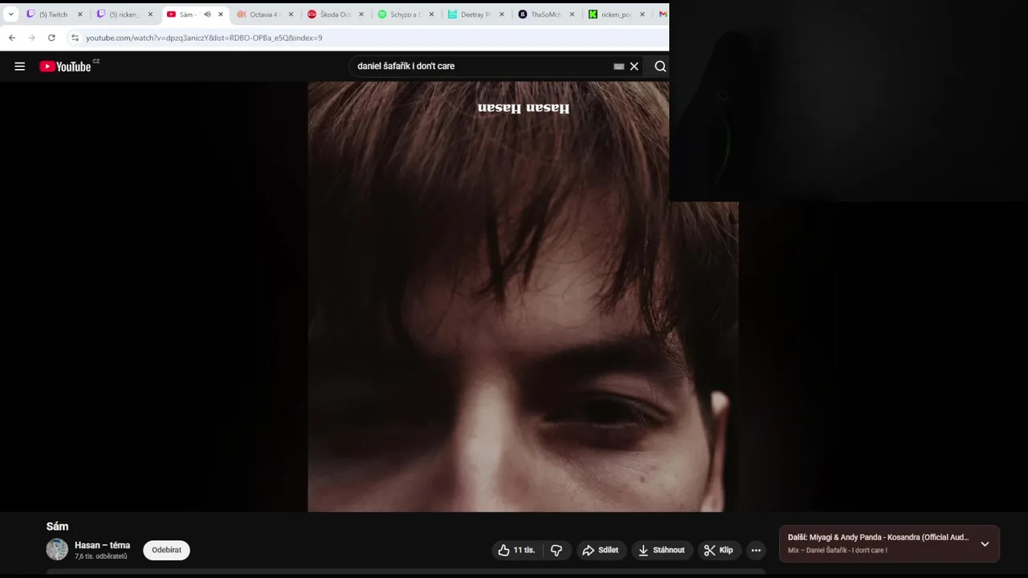Image resolution: width=1028 pixels, height=578 pixels.
Task: Dislike the video
Action: point(557,550)
